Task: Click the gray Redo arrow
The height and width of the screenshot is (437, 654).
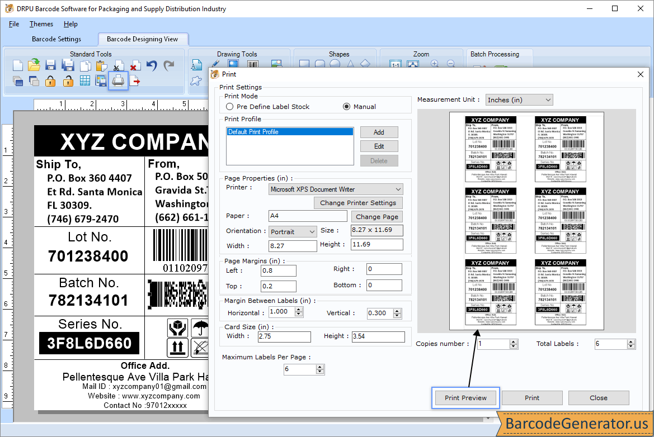Action: 168,65
